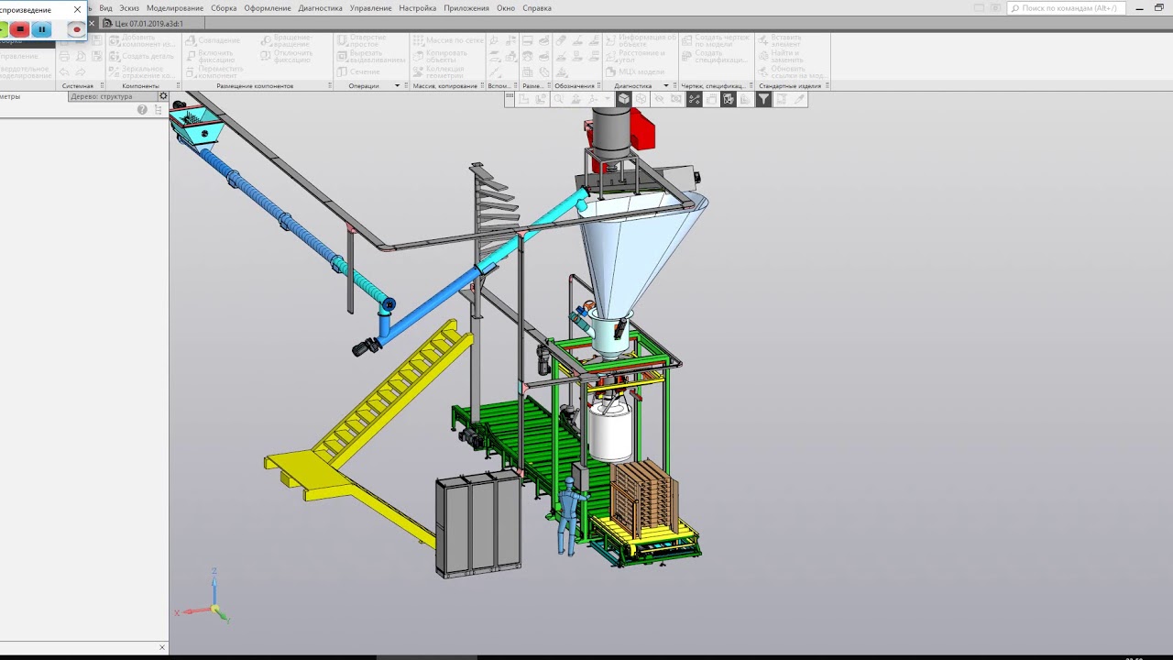Toggle shaded display mode cube icon
The width and height of the screenshot is (1173, 660).
point(624,99)
